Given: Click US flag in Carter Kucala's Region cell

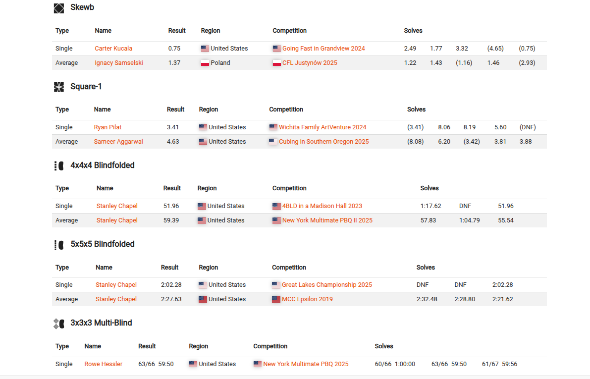Looking at the screenshot, I should click(x=205, y=49).
